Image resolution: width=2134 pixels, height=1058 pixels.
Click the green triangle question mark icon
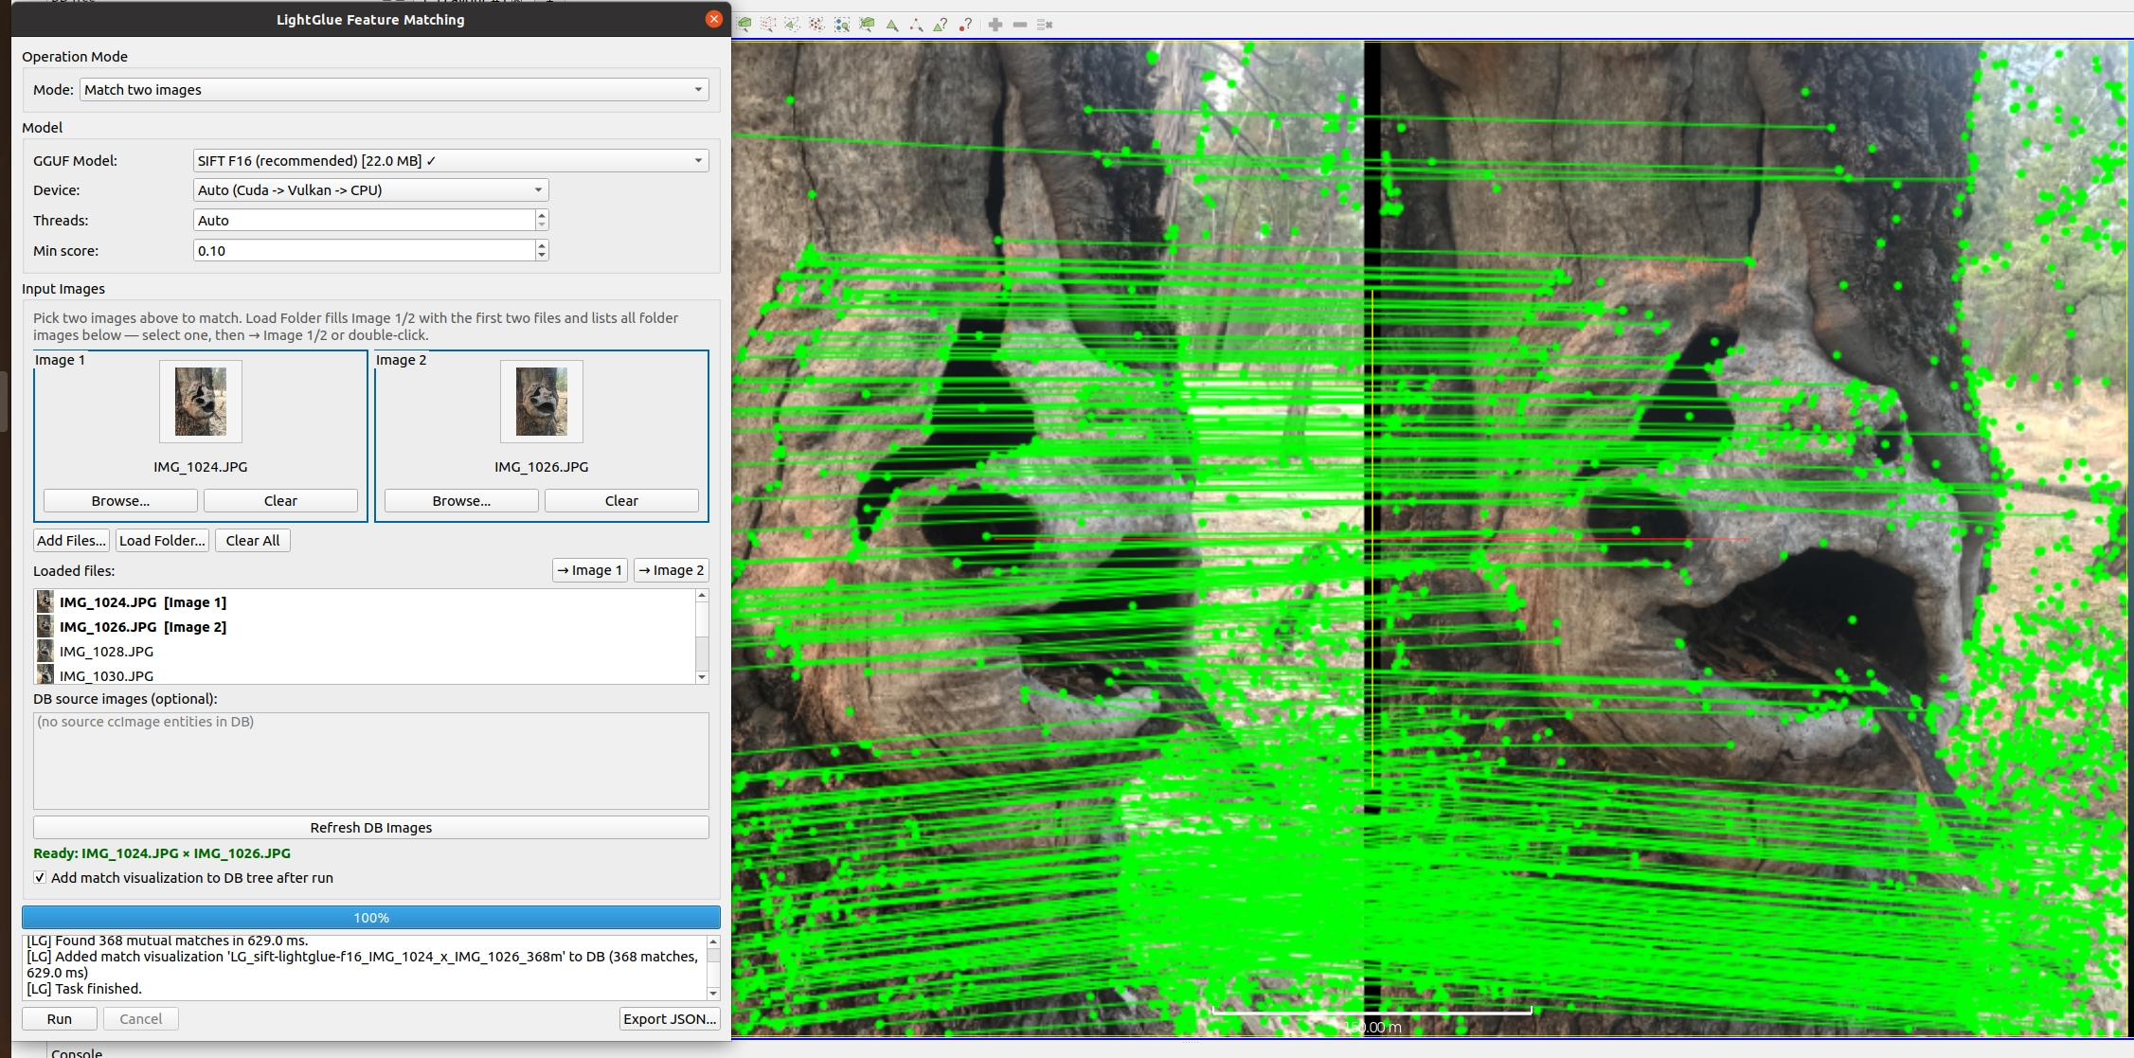tap(941, 25)
